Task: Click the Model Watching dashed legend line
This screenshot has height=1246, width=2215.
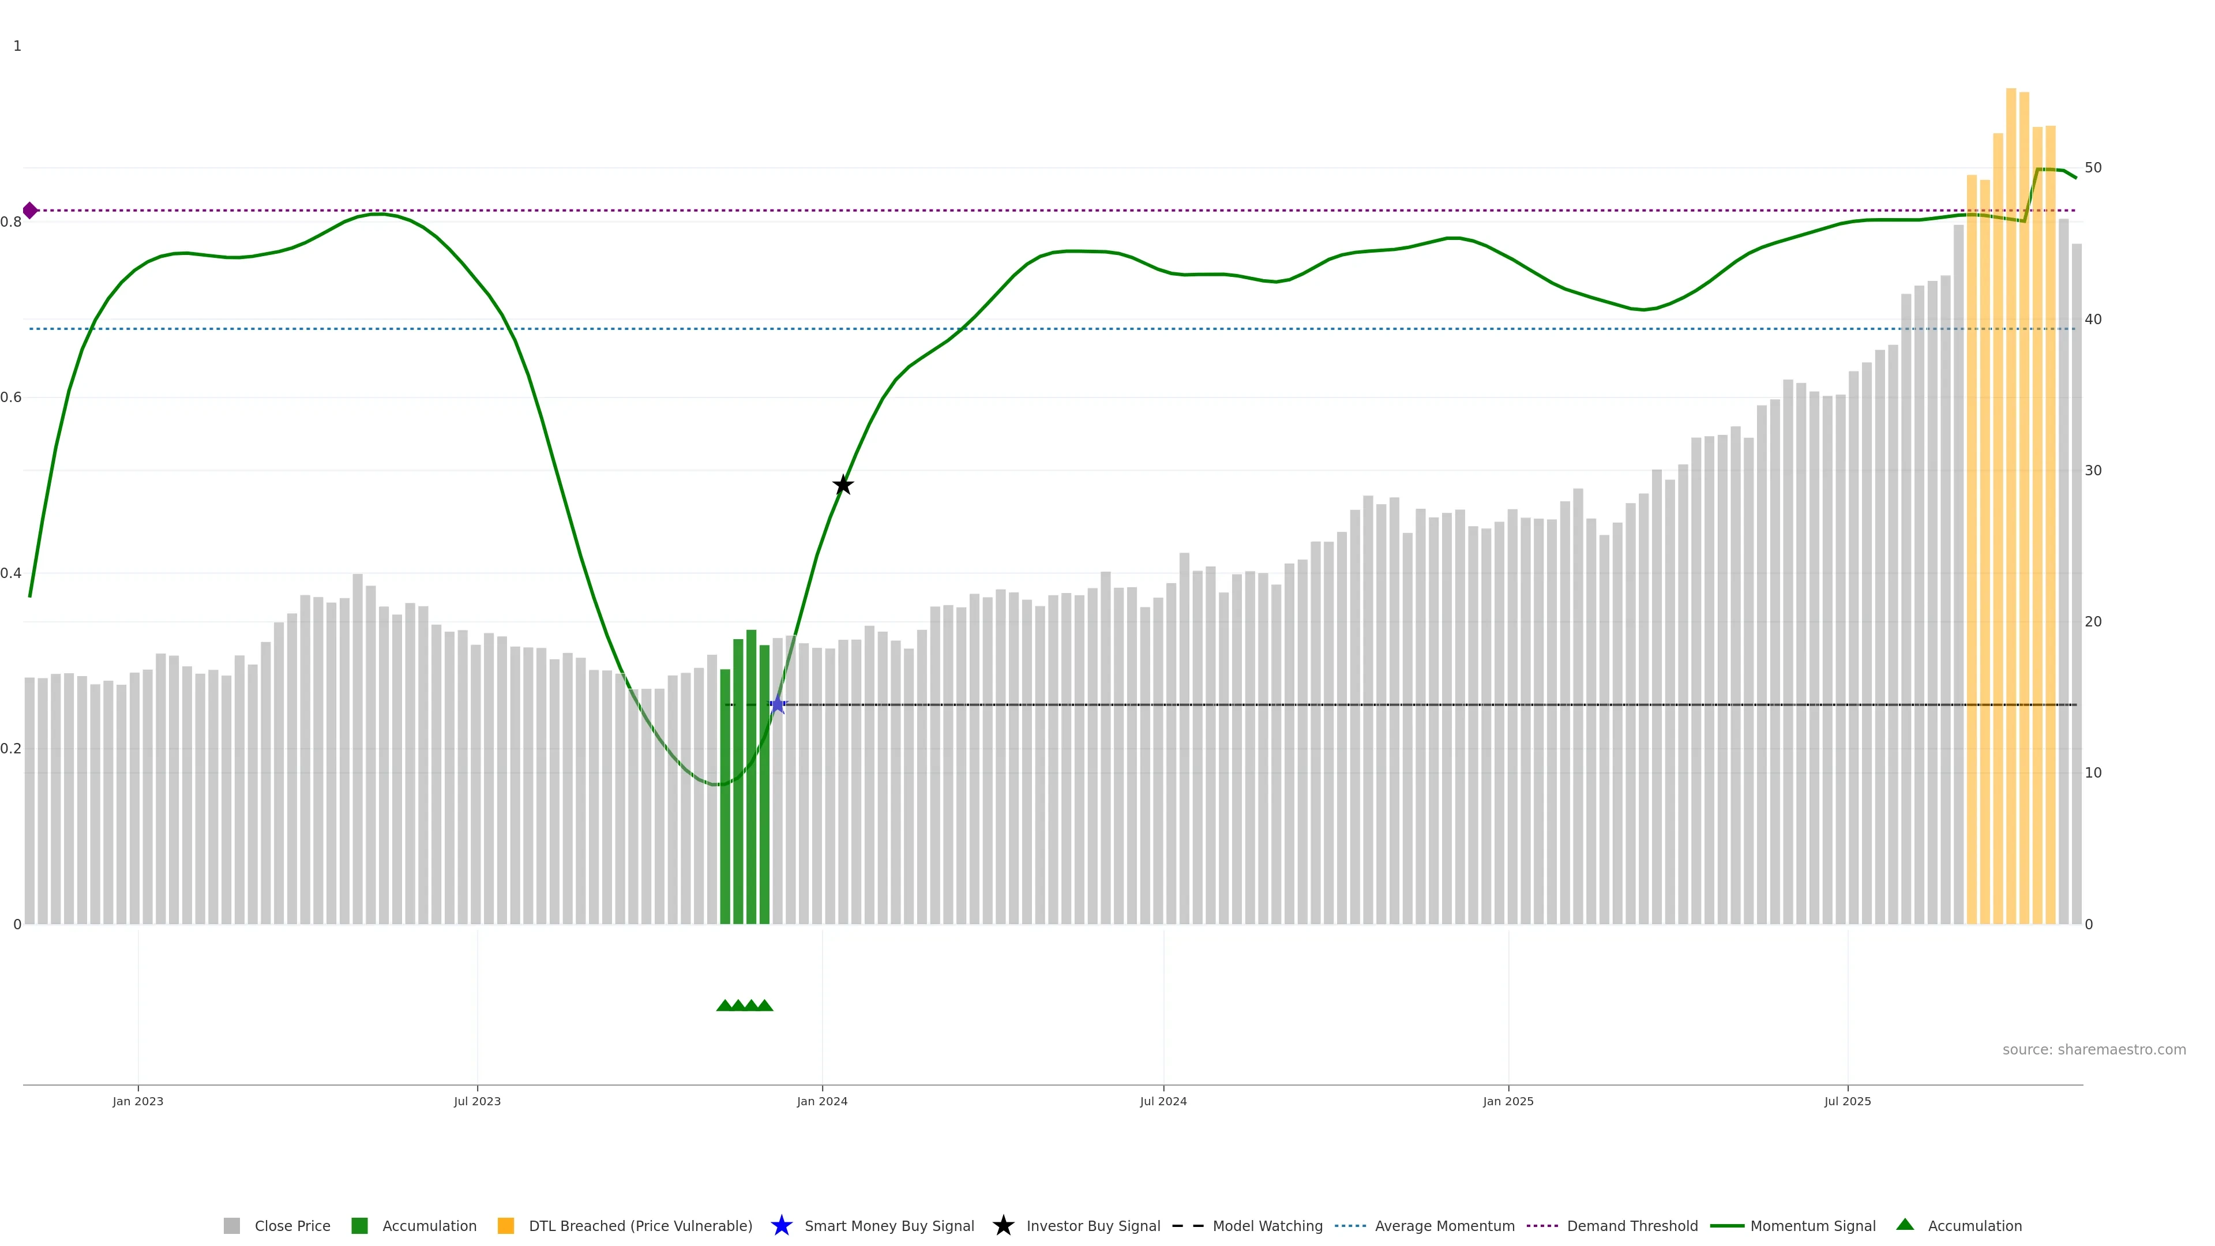Action: click(x=1188, y=1225)
